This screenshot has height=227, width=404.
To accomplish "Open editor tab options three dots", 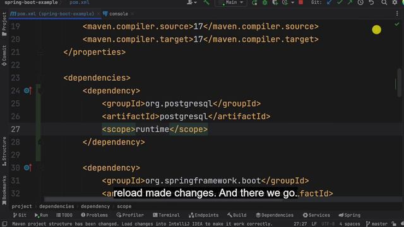I will click(397, 14).
